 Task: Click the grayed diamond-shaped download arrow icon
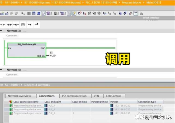(99, 13)
